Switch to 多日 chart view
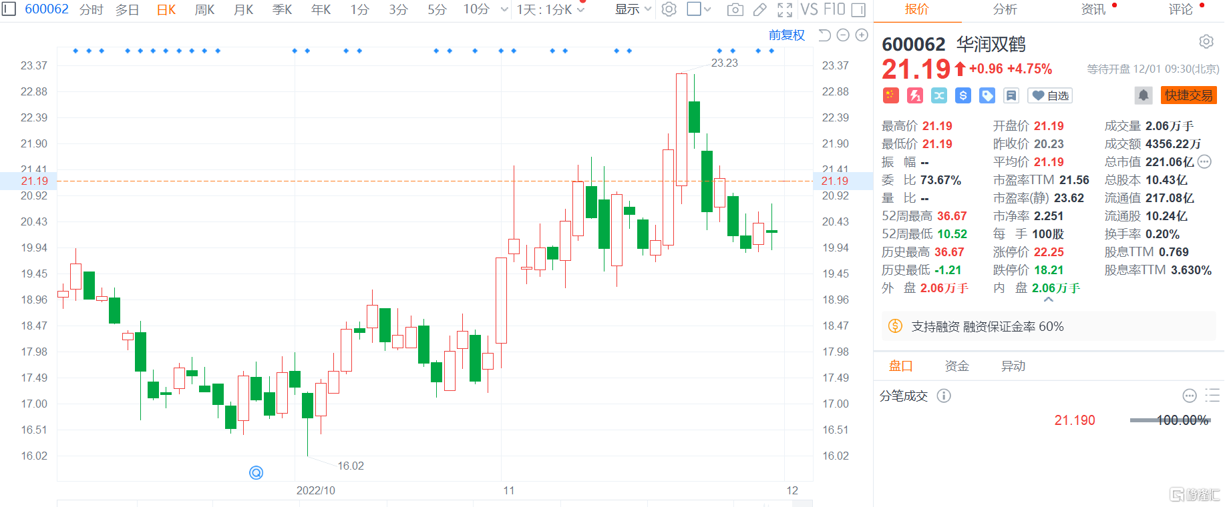Screen dimensions: 1225x507 pyautogui.click(x=127, y=9)
